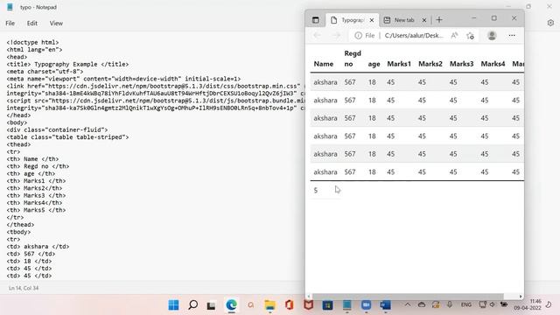Open the Edge profile avatar

pos(492,35)
